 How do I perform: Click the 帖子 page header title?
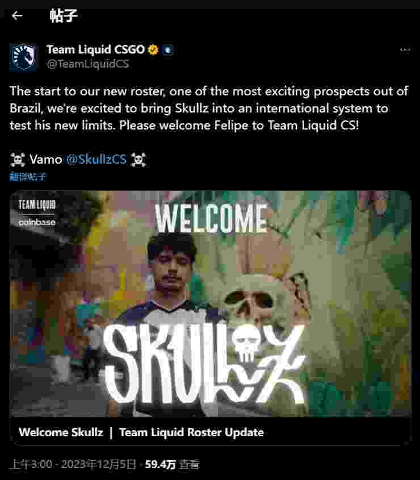tap(64, 15)
